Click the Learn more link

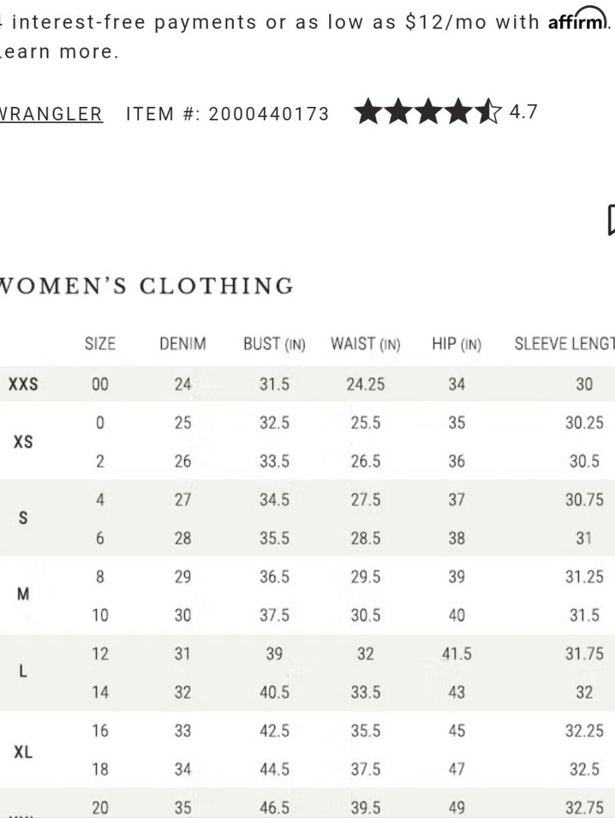pyautogui.click(x=58, y=52)
